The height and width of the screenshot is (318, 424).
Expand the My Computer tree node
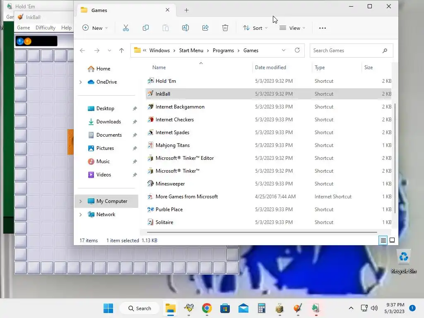pyautogui.click(x=81, y=201)
